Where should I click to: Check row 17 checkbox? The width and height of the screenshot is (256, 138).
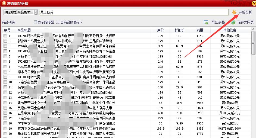click(x=5, y=118)
